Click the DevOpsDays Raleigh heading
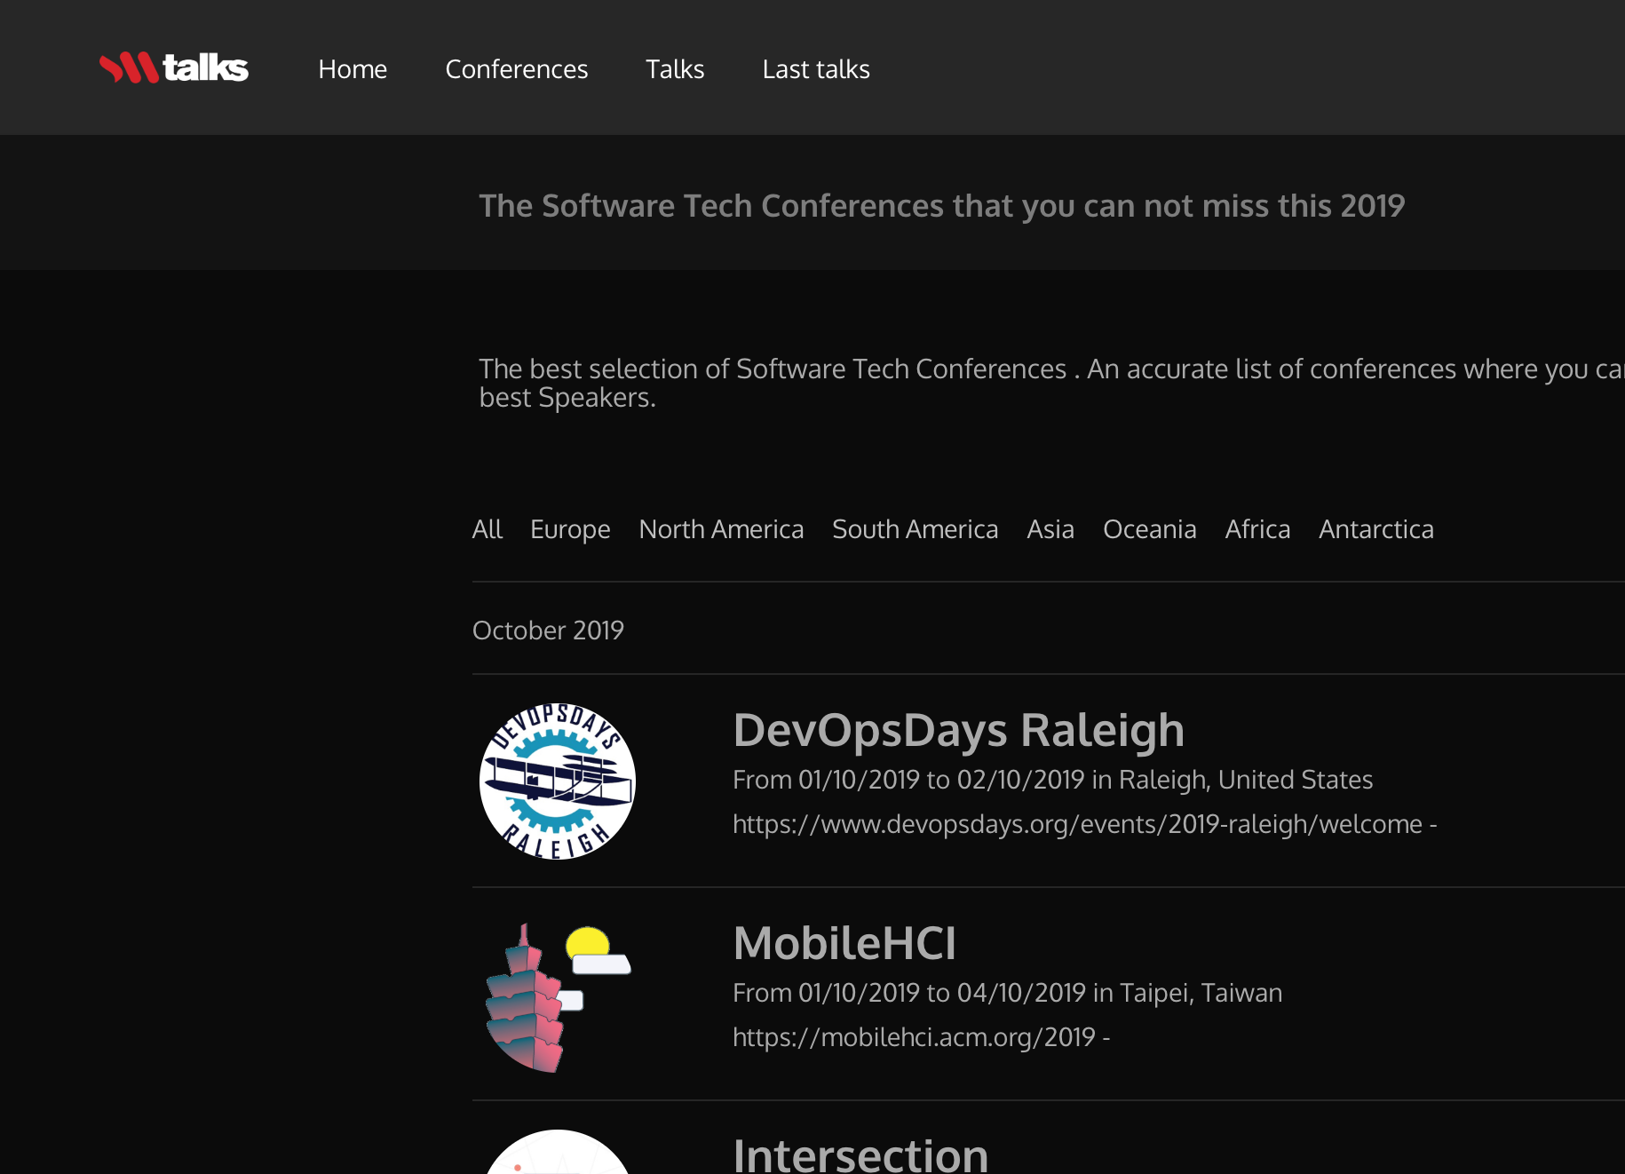 point(958,728)
